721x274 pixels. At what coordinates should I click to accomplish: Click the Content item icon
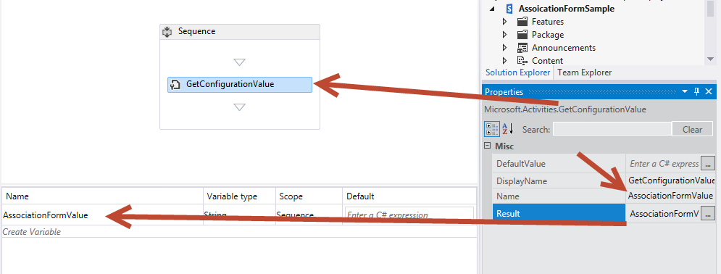[x=522, y=61]
